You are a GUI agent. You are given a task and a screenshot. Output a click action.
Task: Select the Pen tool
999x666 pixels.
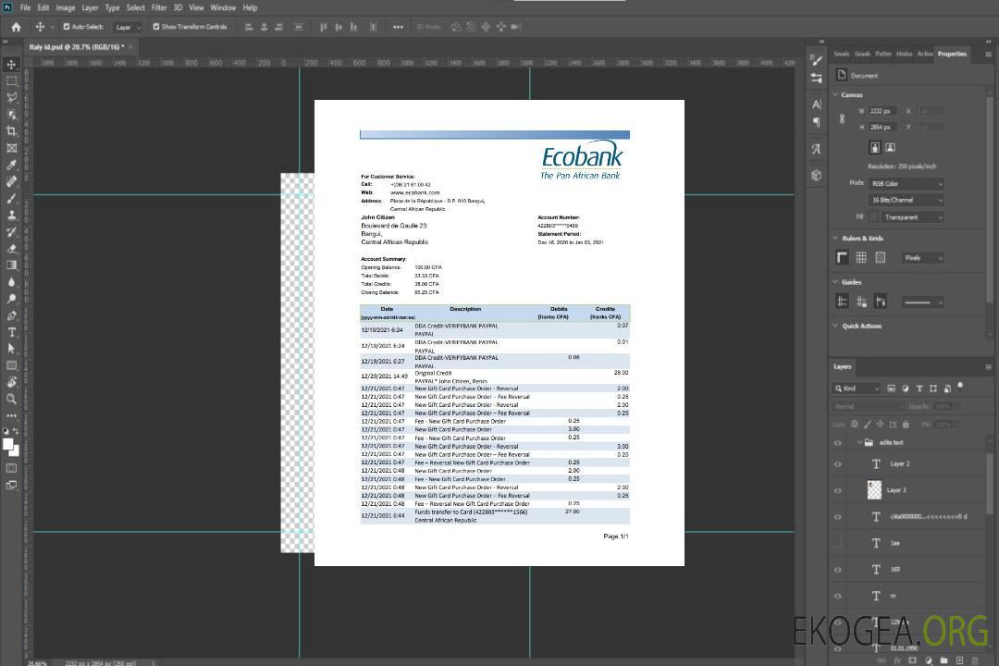[11, 315]
